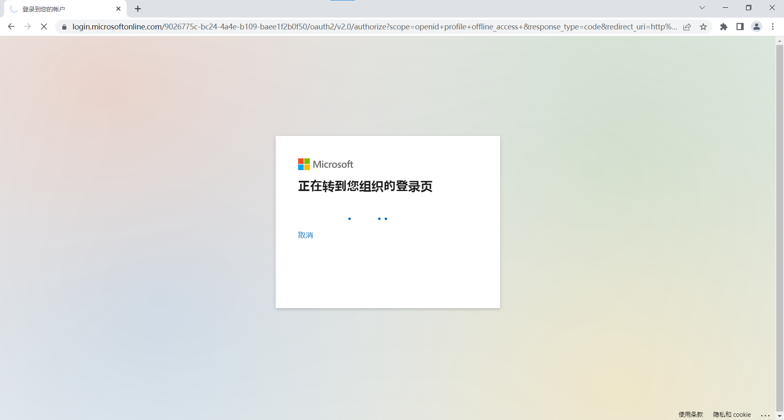
Task: Open the Extensions puzzle icon
Action: tap(724, 27)
